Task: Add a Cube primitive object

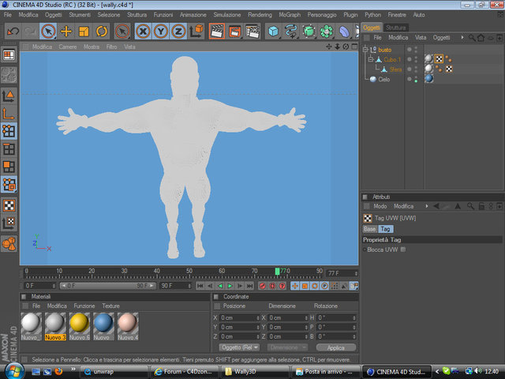Action: 273,32
